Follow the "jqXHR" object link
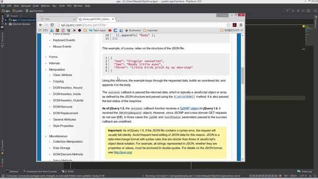This screenshot has width=318, height=179. (x=189, y=108)
